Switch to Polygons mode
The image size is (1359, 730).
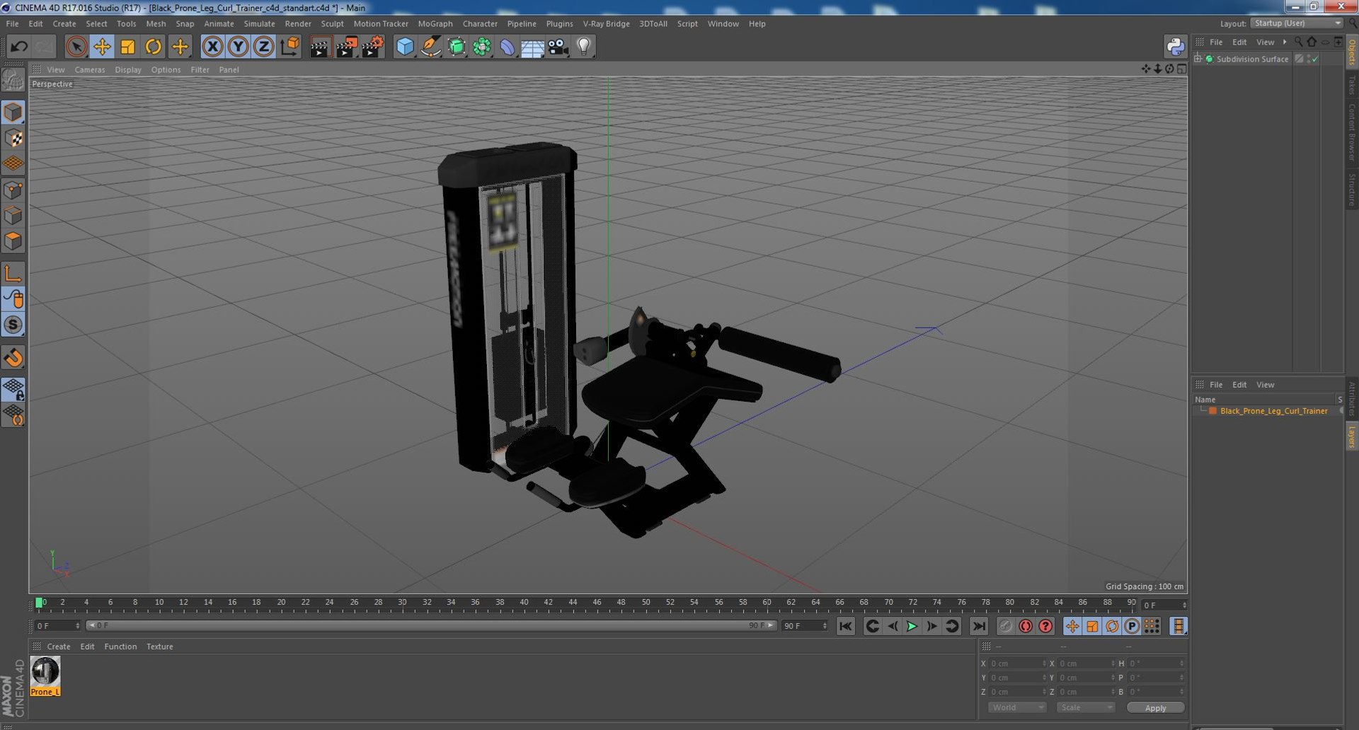(13, 241)
